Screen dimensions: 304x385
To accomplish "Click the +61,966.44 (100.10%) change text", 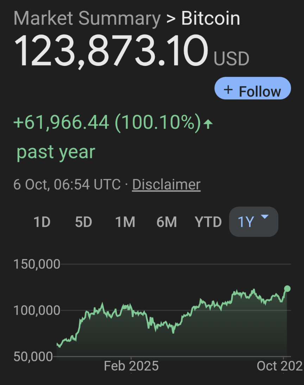I will 107,122.
